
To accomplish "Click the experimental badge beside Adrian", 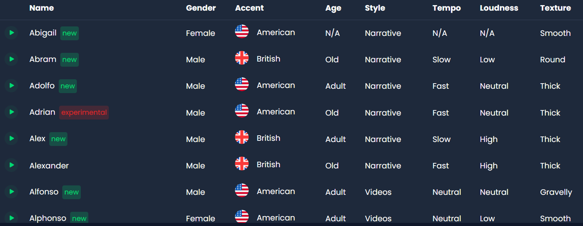I will pyautogui.click(x=84, y=113).
